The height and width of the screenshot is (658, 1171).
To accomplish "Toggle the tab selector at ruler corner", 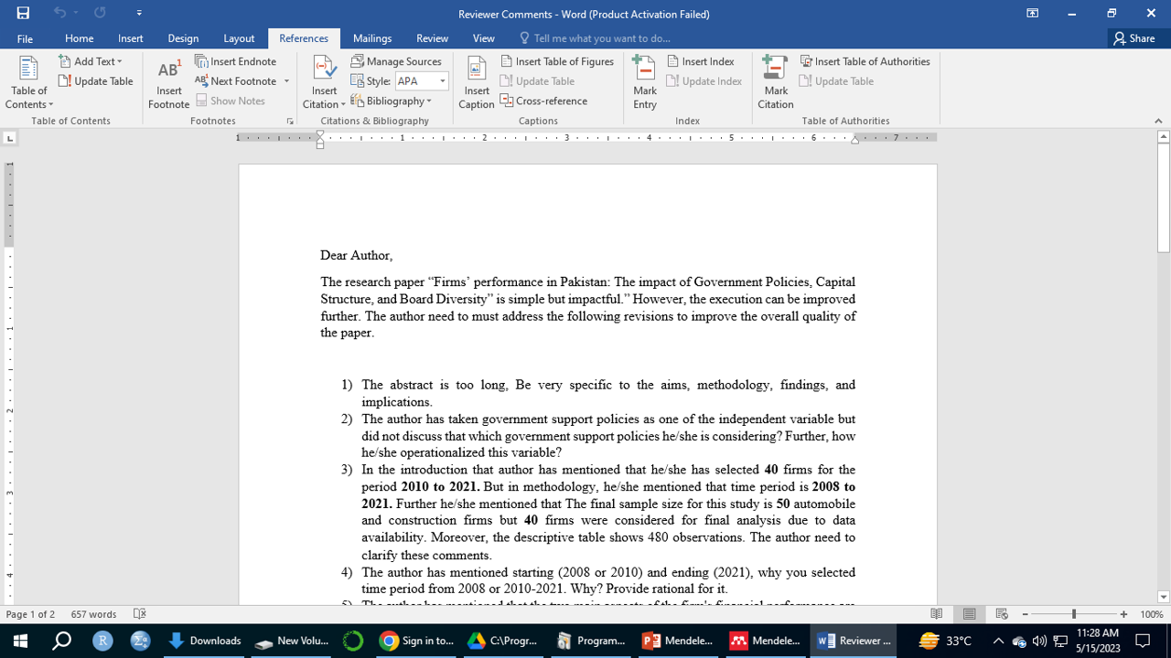I will (x=9, y=138).
